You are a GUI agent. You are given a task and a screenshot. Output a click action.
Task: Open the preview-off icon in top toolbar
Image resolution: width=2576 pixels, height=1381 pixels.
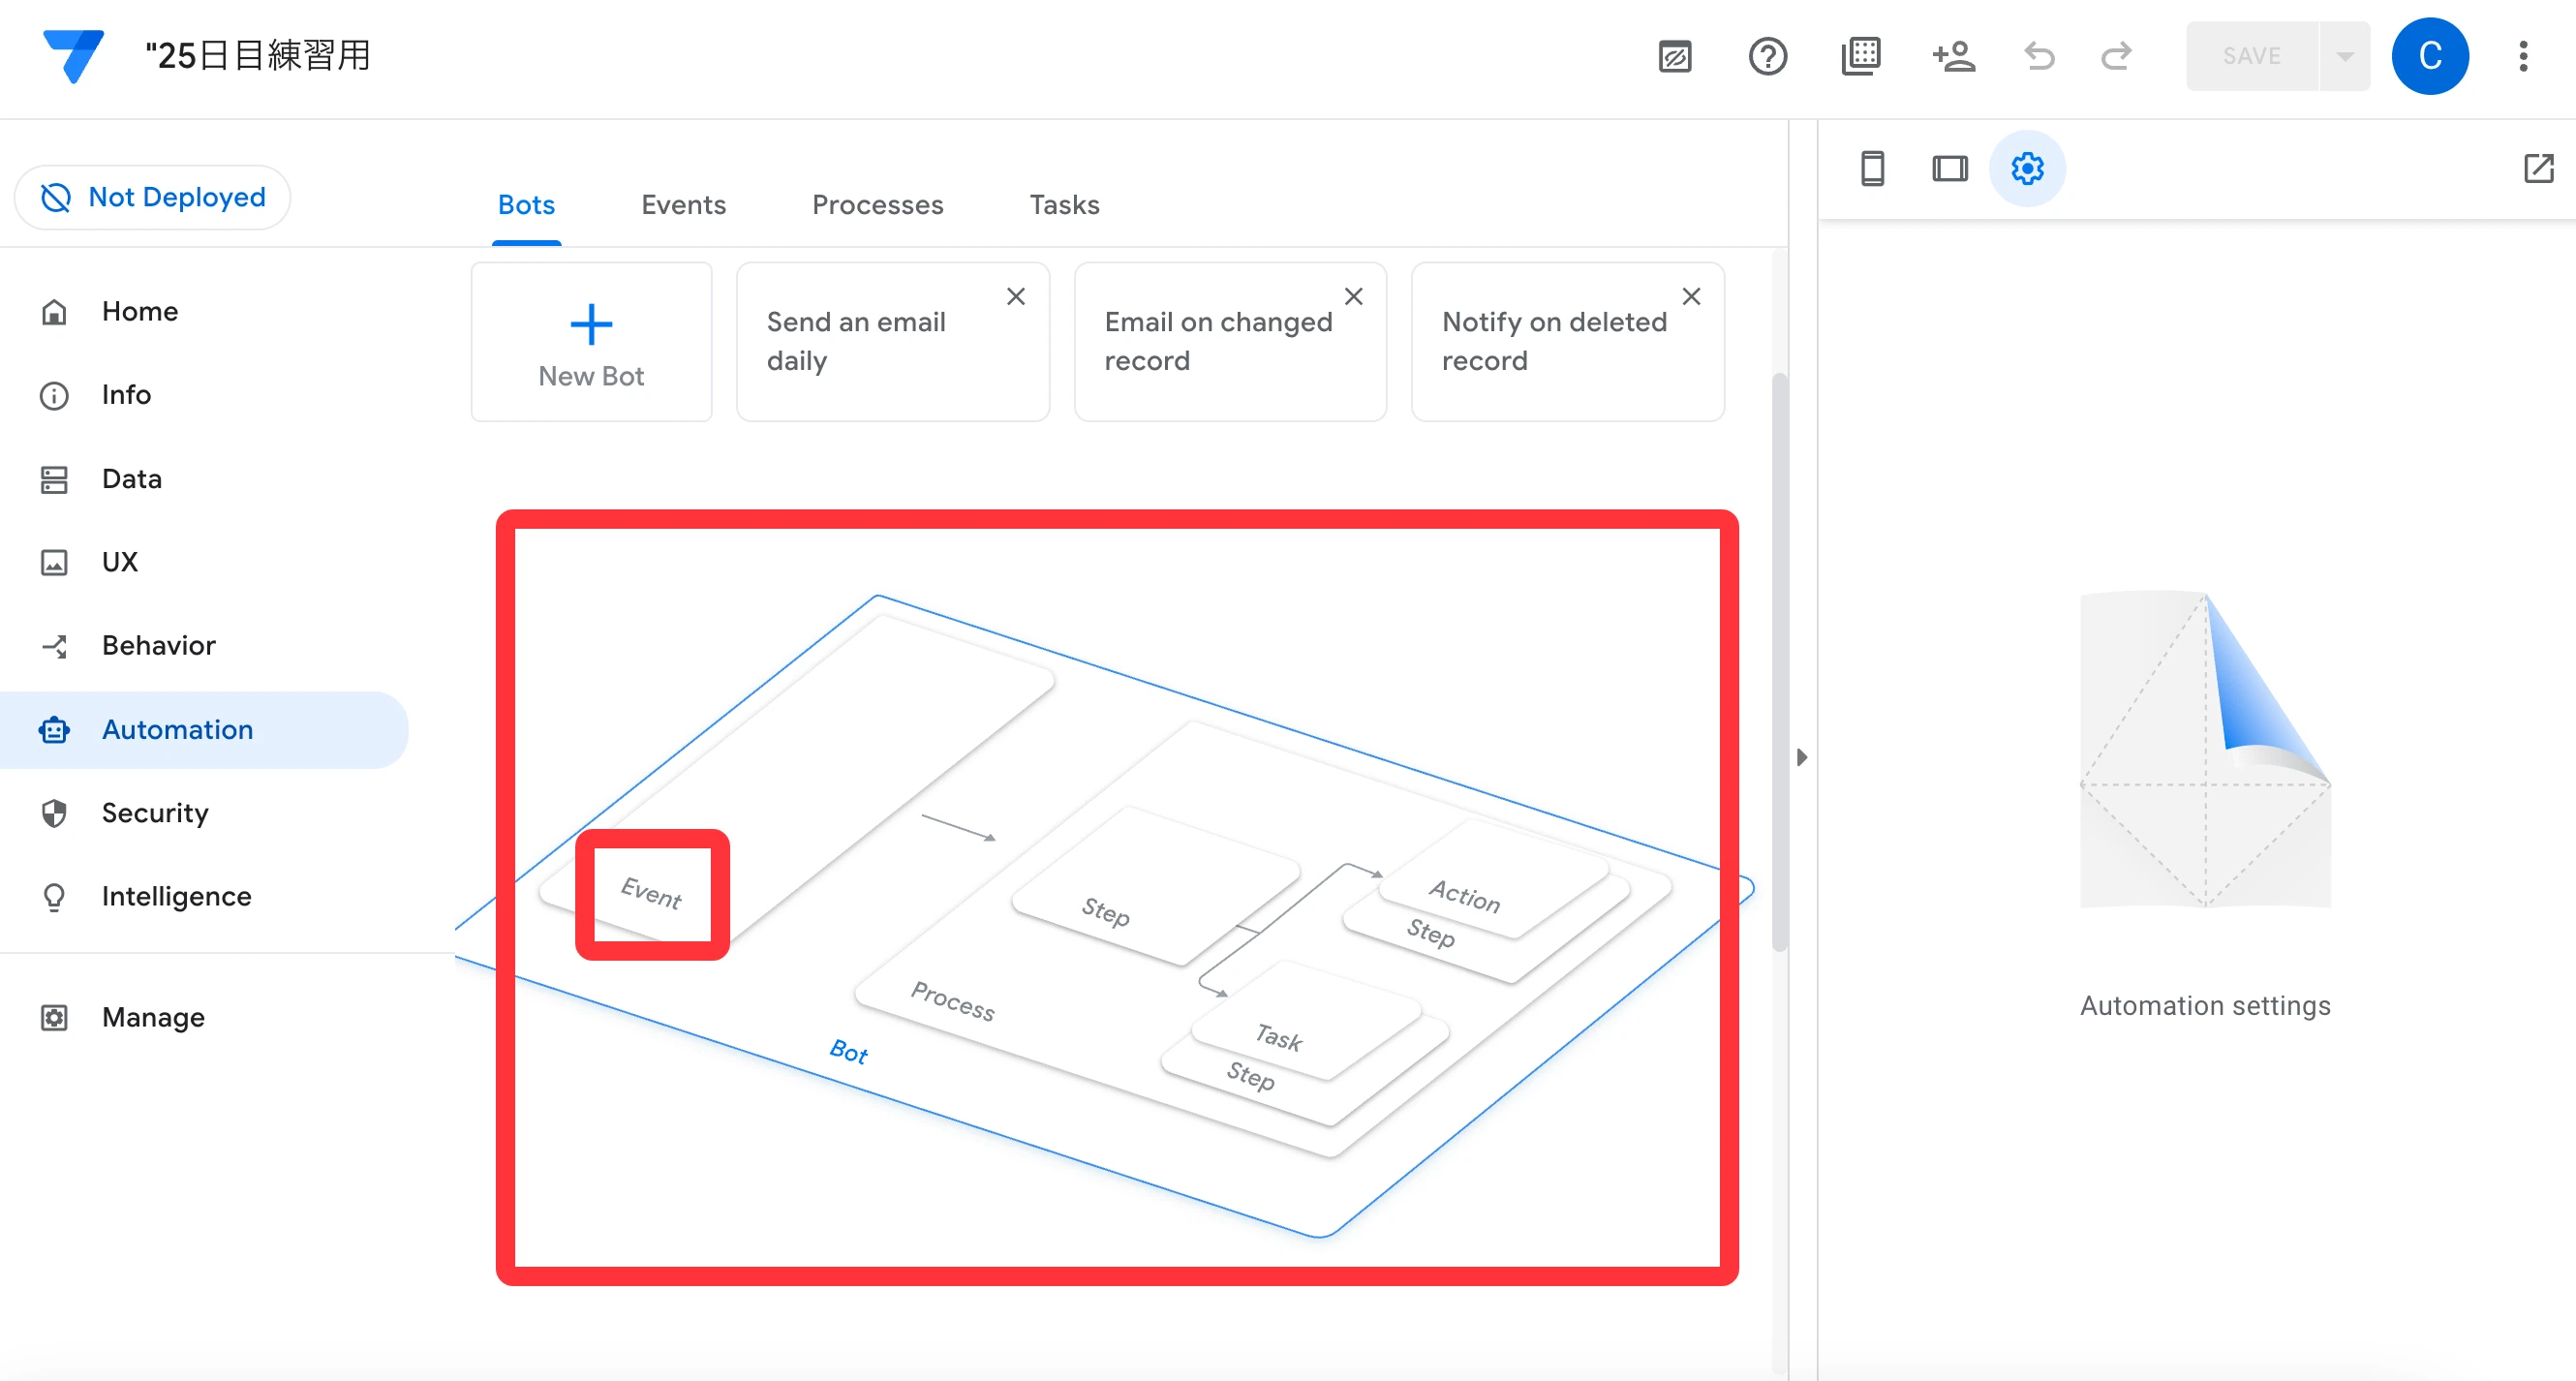coord(1675,56)
